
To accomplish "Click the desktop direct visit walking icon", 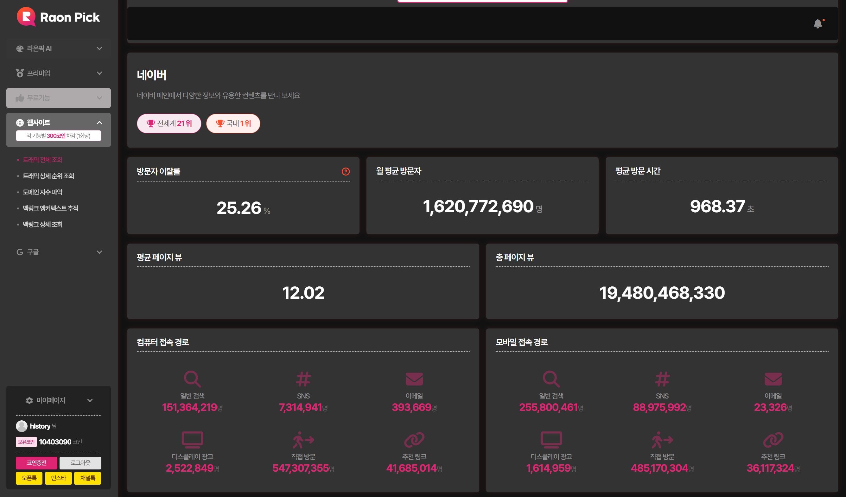I will point(303,440).
